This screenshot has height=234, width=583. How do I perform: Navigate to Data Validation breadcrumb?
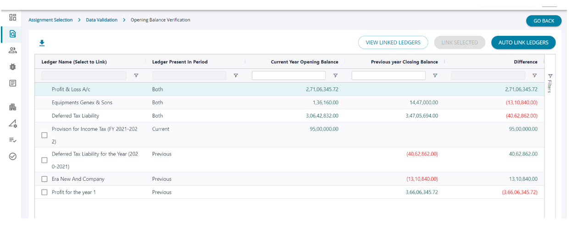101,20
